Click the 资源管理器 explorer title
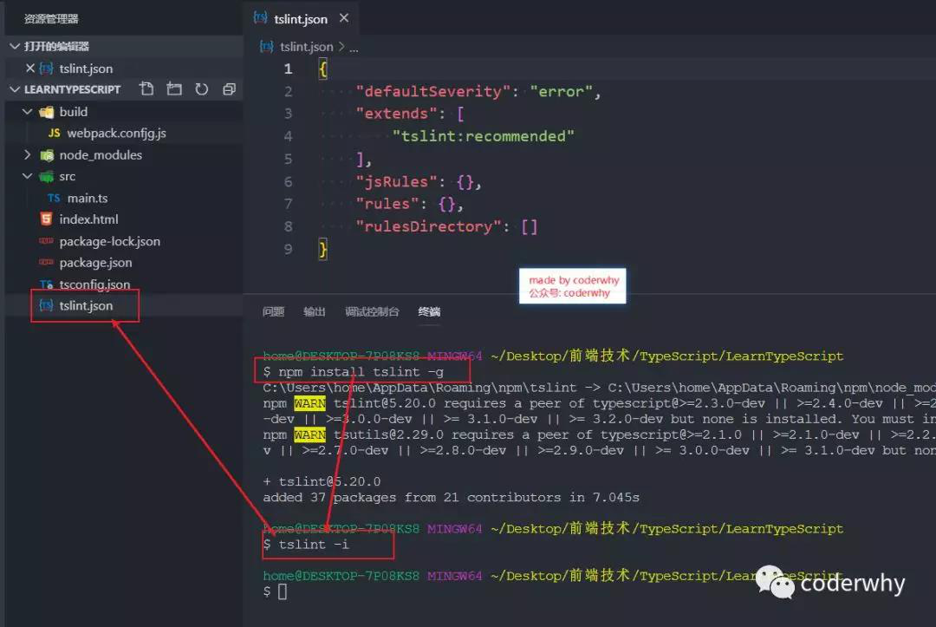Viewport: 936px width, 627px height. [x=51, y=18]
